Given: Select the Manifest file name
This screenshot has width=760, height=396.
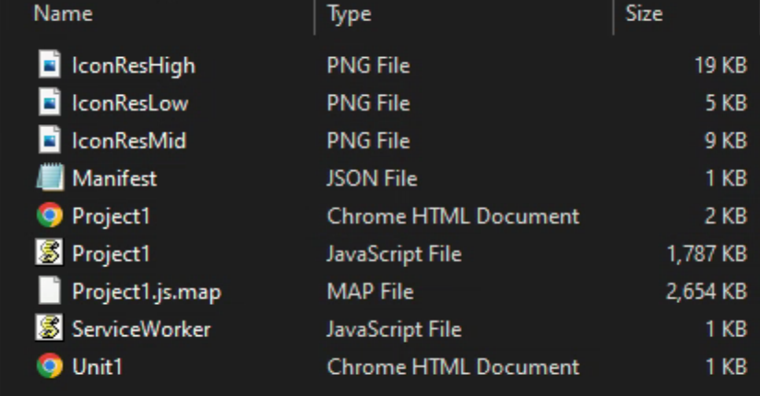Looking at the screenshot, I should tap(114, 178).
